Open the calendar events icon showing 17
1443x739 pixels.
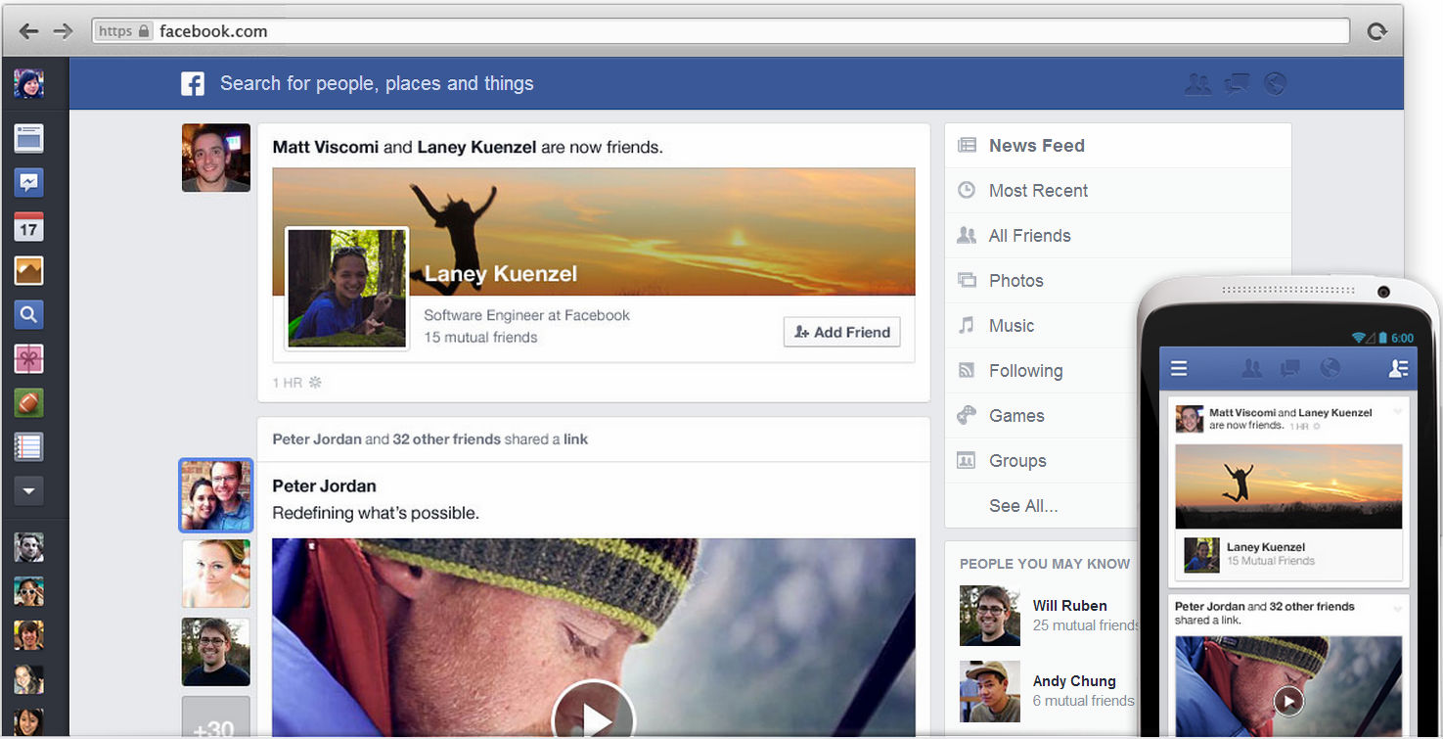[x=28, y=227]
